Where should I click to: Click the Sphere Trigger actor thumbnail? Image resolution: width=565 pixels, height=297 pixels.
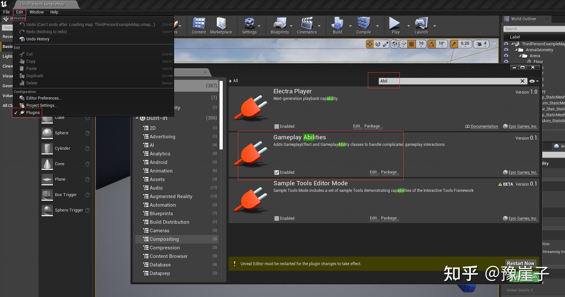[47, 210]
